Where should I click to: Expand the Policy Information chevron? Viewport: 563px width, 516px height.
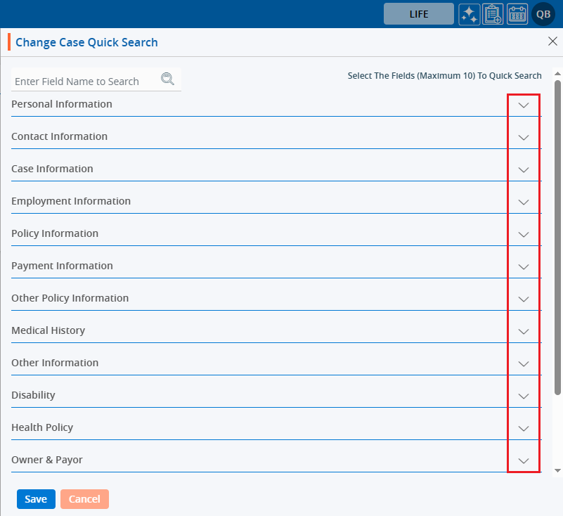(x=524, y=234)
